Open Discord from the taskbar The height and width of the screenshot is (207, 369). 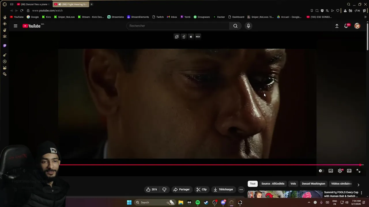pyautogui.click(x=223, y=202)
